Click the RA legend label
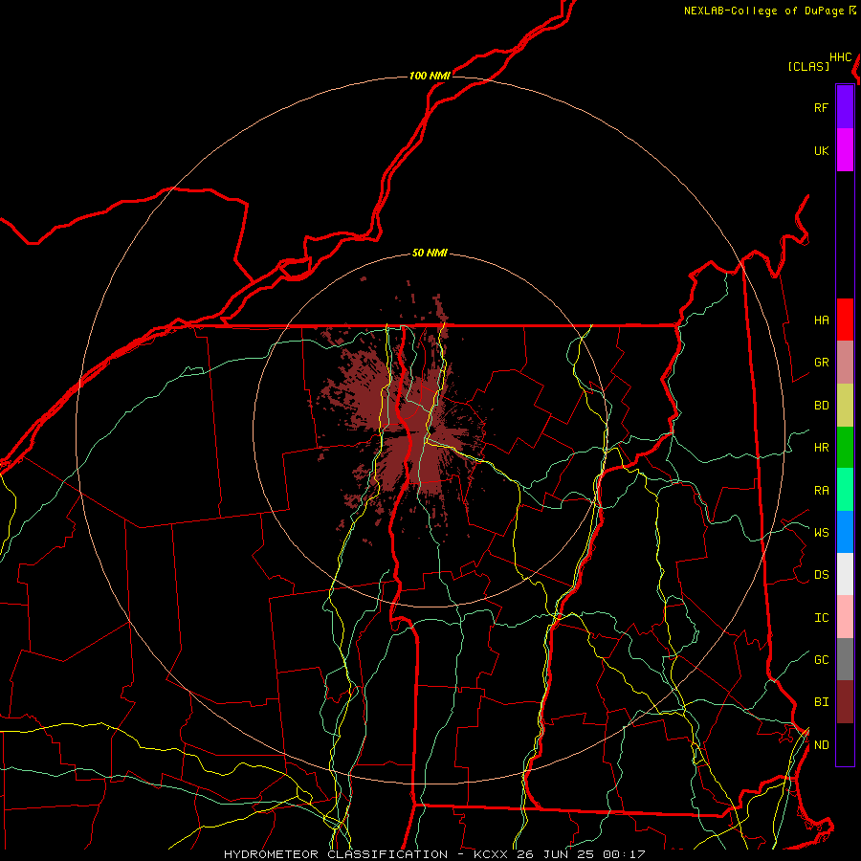This screenshot has height=861, width=861. point(821,491)
